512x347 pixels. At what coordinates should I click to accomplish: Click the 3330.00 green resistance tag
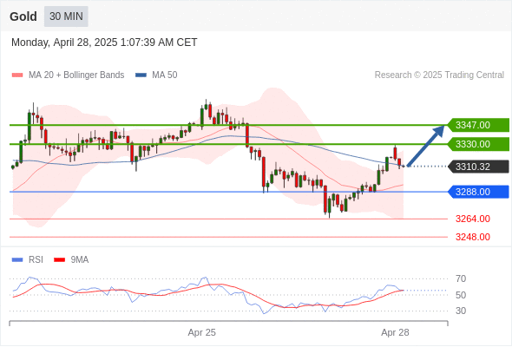tap(478, 144)
